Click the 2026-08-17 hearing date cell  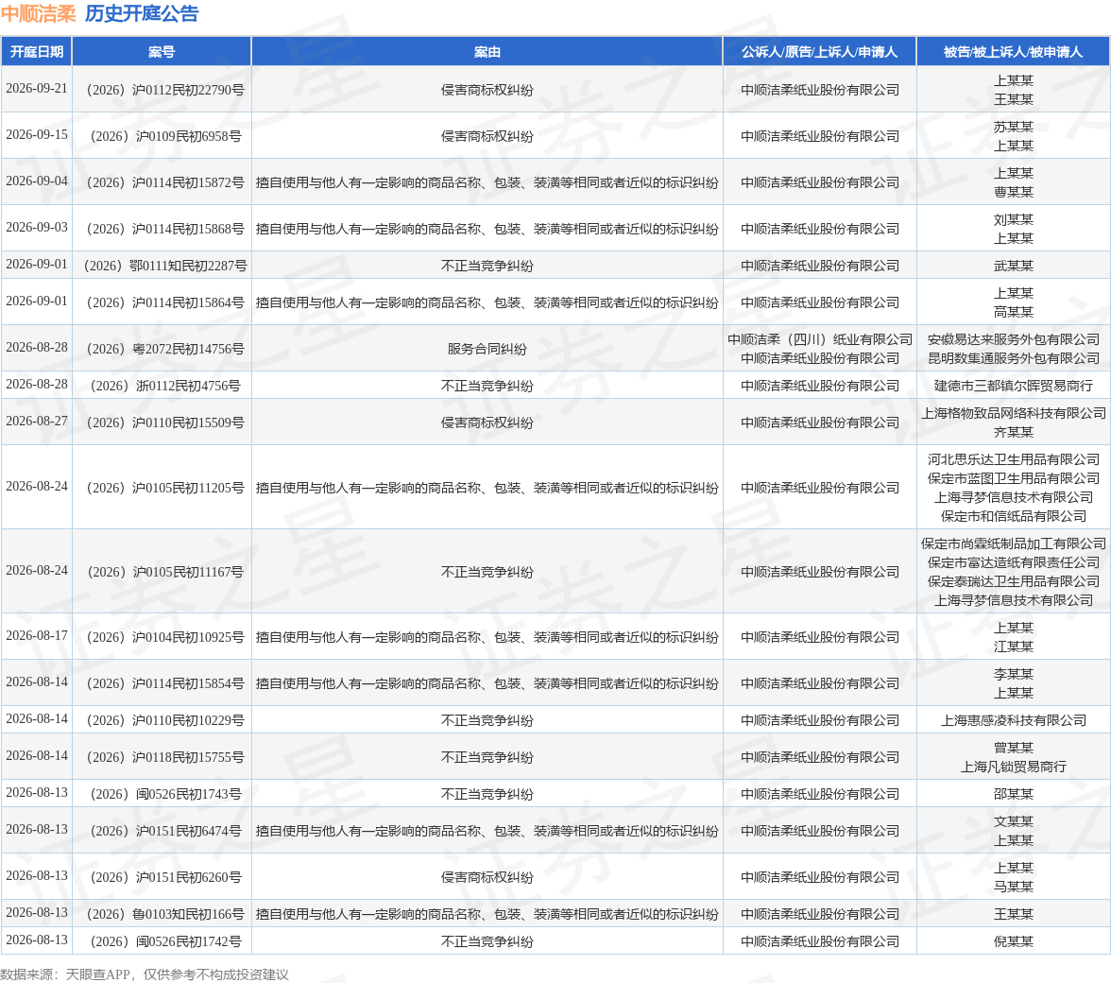pyautogui.click(x=37, y=636)
